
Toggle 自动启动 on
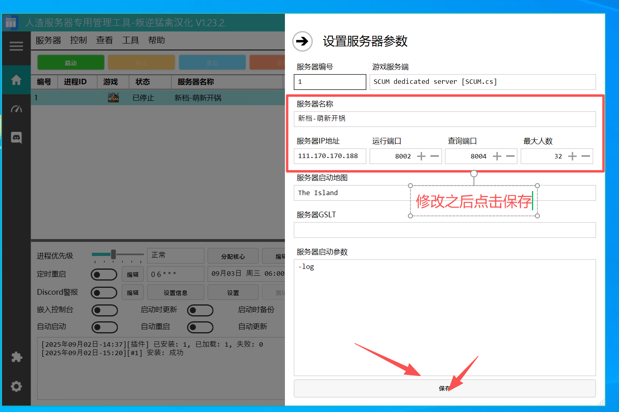click(104, 327)
